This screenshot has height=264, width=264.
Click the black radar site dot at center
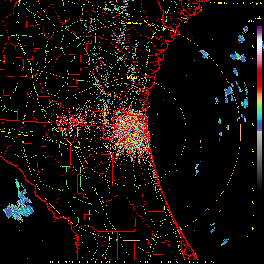[132, 131]
